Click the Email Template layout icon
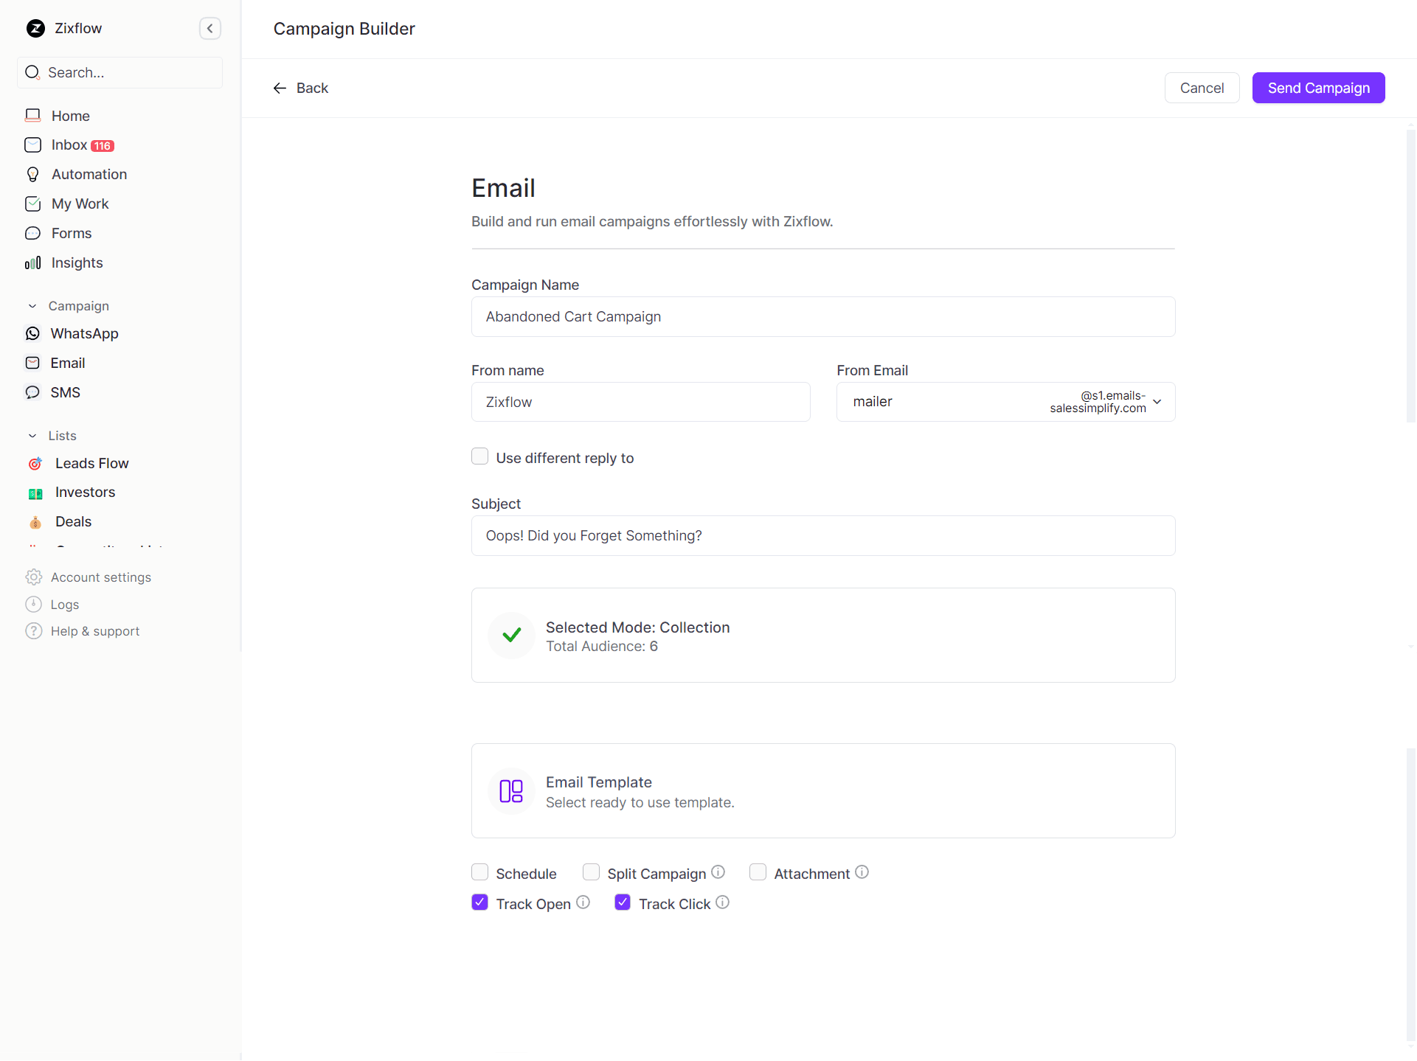The height and width of the screenshot is (1061, 1417). (x=510, y=791)
